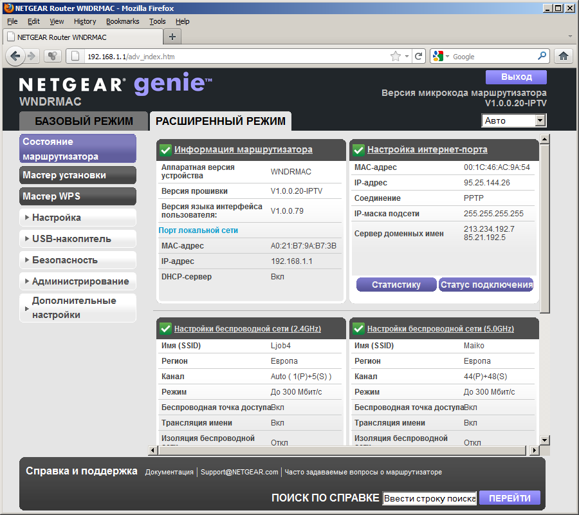Click the Порт локальной сети heading

(x=198, y=230)
